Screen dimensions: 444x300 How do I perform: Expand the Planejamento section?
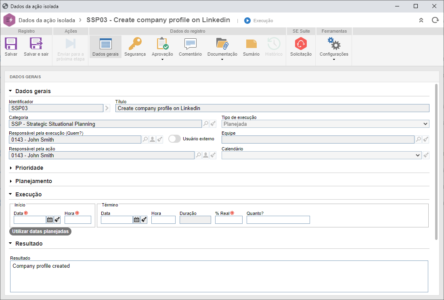10,181
